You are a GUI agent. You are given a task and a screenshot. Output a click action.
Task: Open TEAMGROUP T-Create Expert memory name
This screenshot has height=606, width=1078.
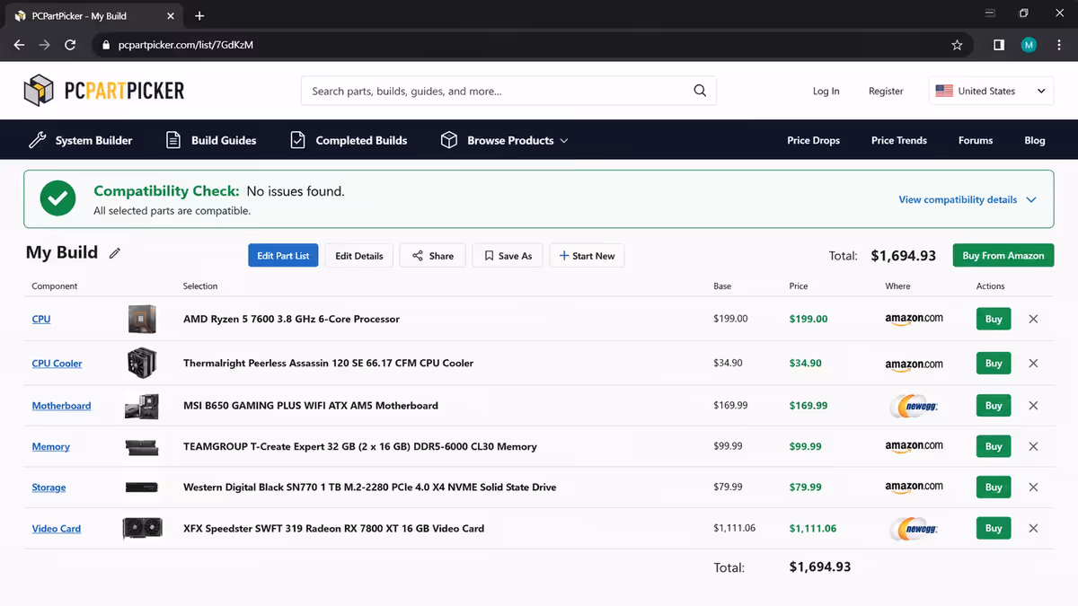click(x=360, y=446)
